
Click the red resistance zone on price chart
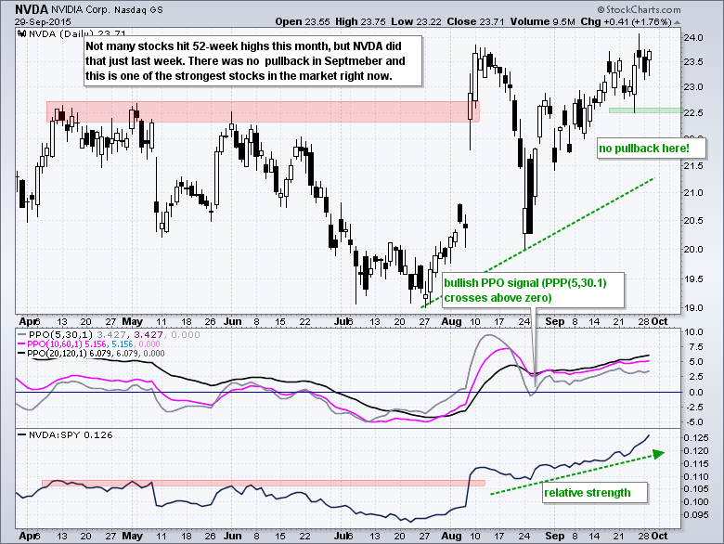(263, 111)
